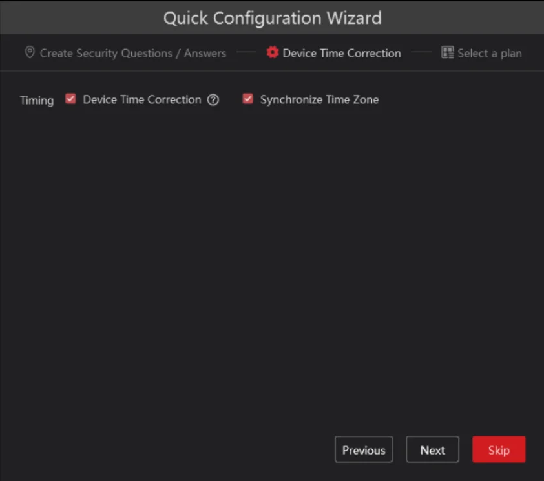
Task: Click the red Skip button
Action: [499, 449]
